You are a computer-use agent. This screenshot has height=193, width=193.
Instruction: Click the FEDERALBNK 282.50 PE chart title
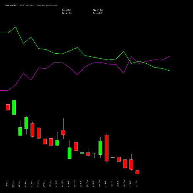pyautogui.click(x=30, y=5)
